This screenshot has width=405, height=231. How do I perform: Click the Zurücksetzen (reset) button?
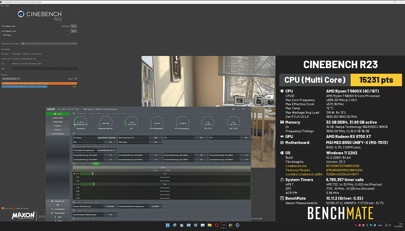pyautogui.click(x=58, y=209)
